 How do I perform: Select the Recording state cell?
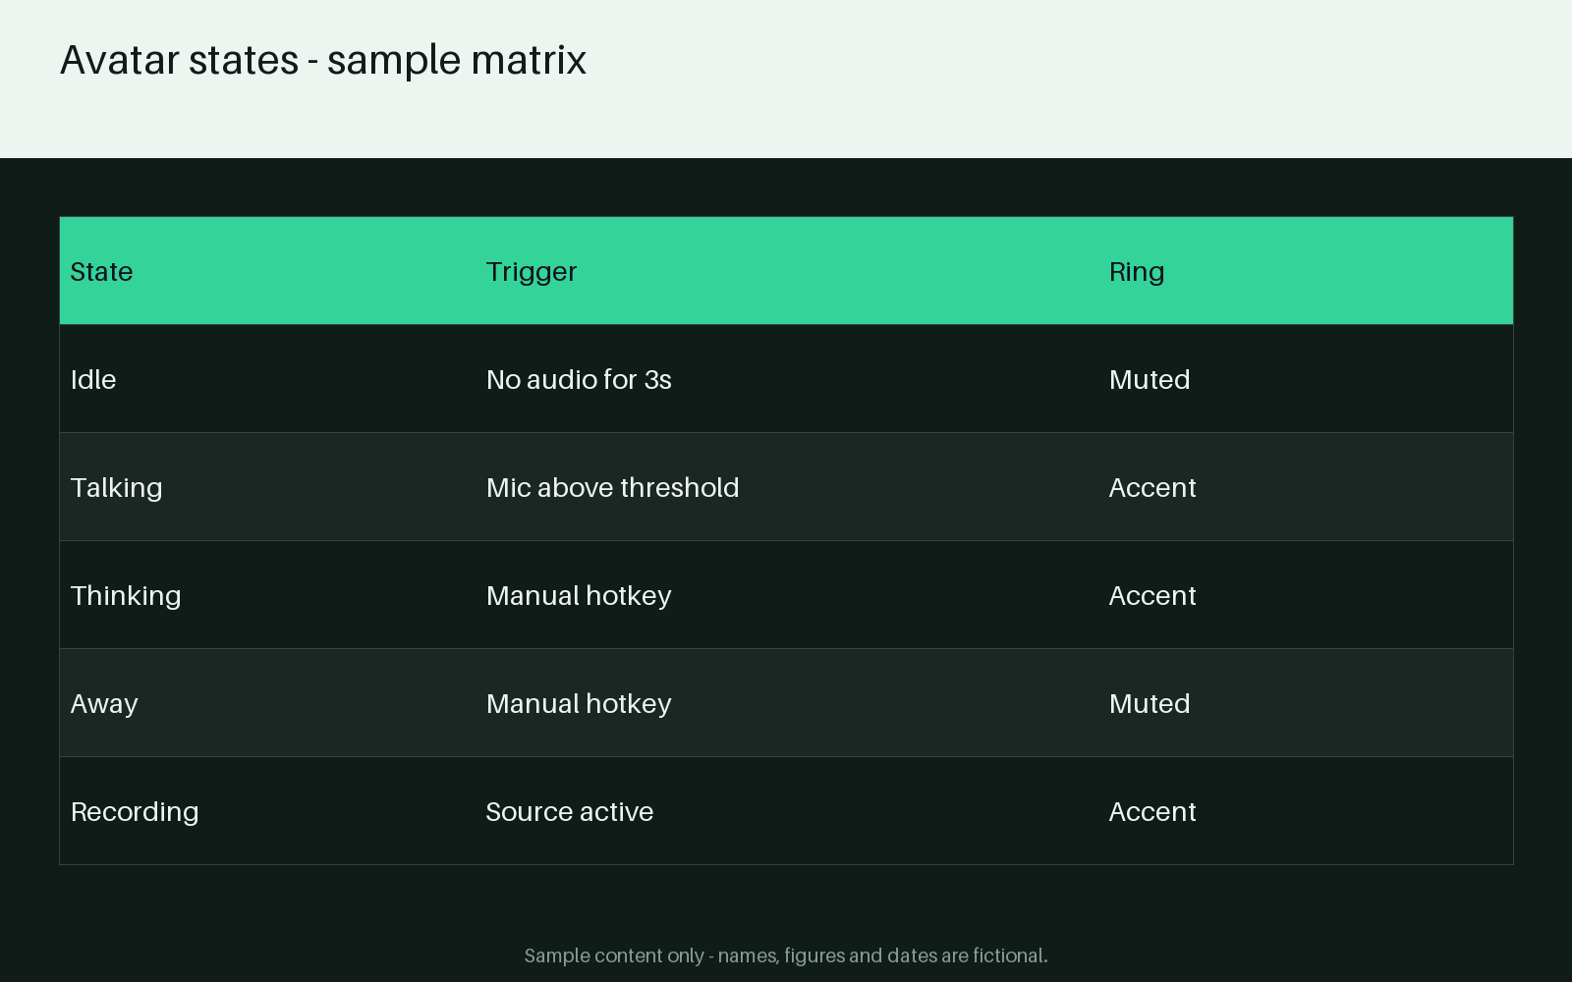point(267,811)
